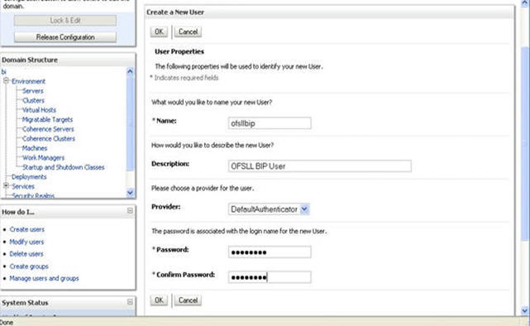The width and height of the screenshot is (530, 326).
Task: Select Servers in the domain tree
Action: click(x=33, y=91)
